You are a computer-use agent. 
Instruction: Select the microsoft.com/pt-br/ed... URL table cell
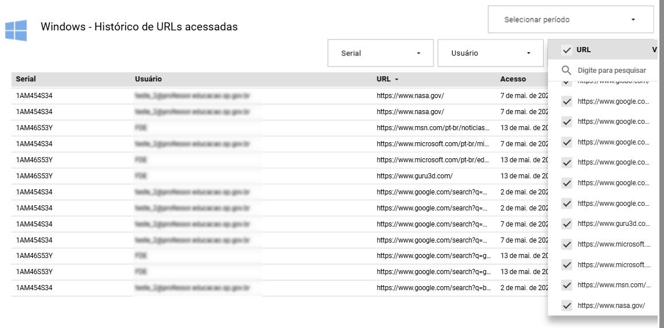(434, 160)
